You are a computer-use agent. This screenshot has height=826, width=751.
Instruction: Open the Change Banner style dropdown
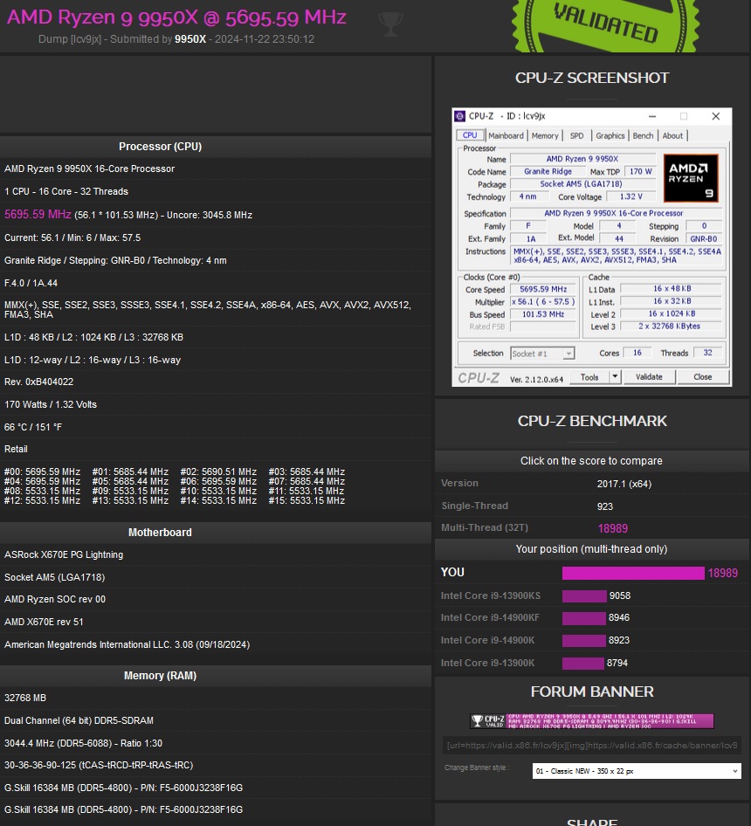pyautogui.click(x=637, y=771)
